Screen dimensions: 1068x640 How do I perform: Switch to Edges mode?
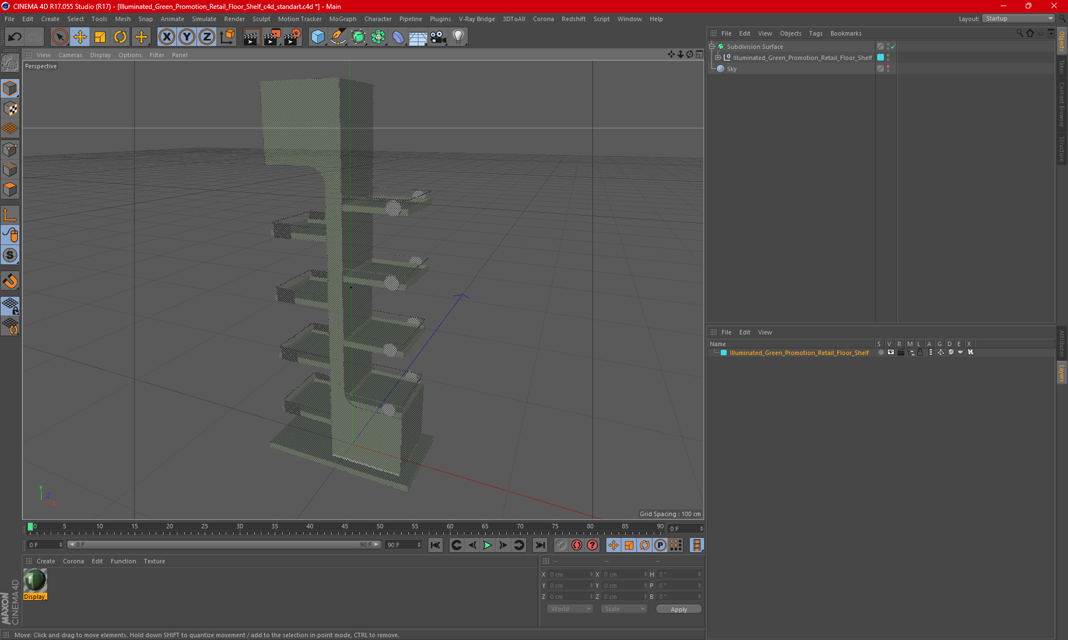[x=10, y=169]
